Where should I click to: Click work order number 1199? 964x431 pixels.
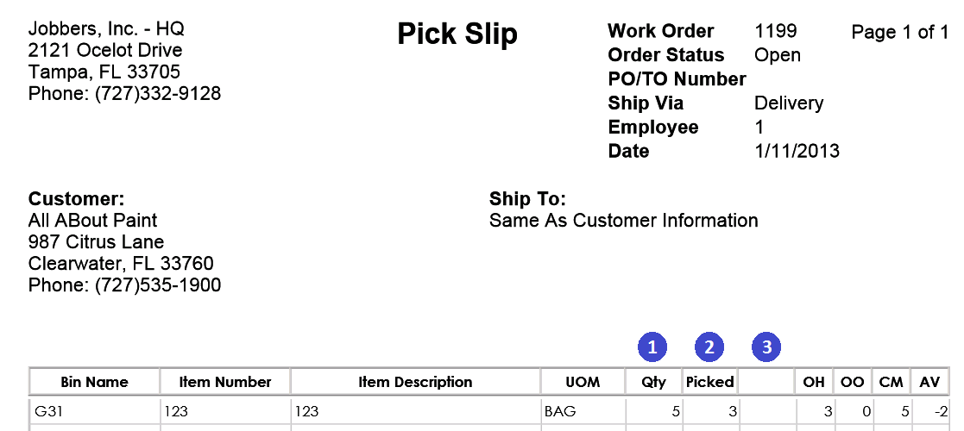(x=776, y=32)
